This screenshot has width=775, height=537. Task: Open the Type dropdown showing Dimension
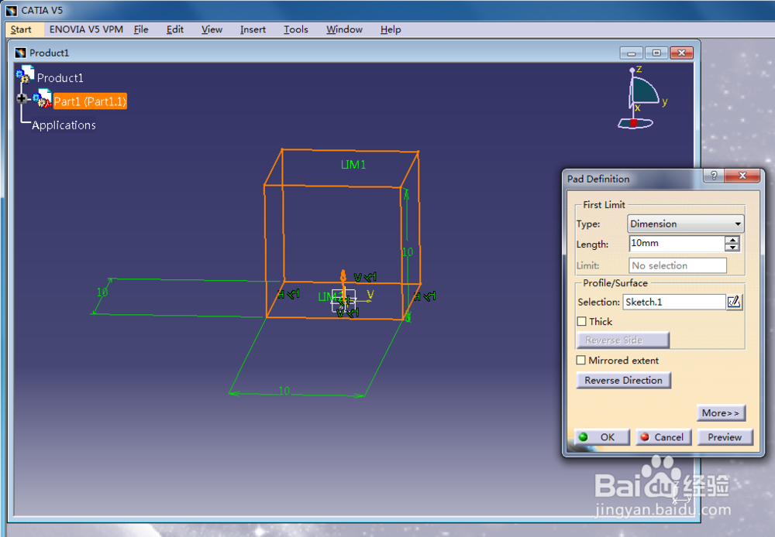[x=685, y=224]
